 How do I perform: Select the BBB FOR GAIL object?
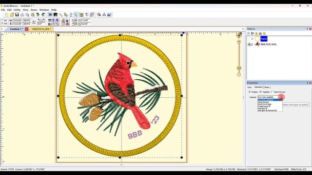[x=269, y=44]
